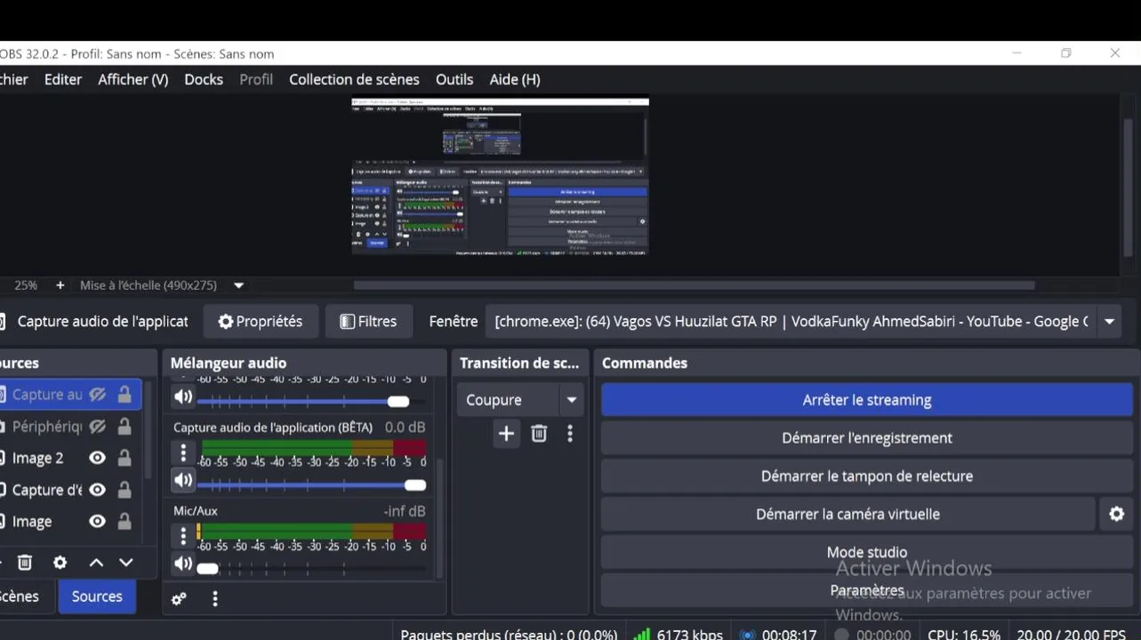This screenshot has height=640, width=1141.
Task: Open Propriétés for the selected source
Action: point(261,322)
